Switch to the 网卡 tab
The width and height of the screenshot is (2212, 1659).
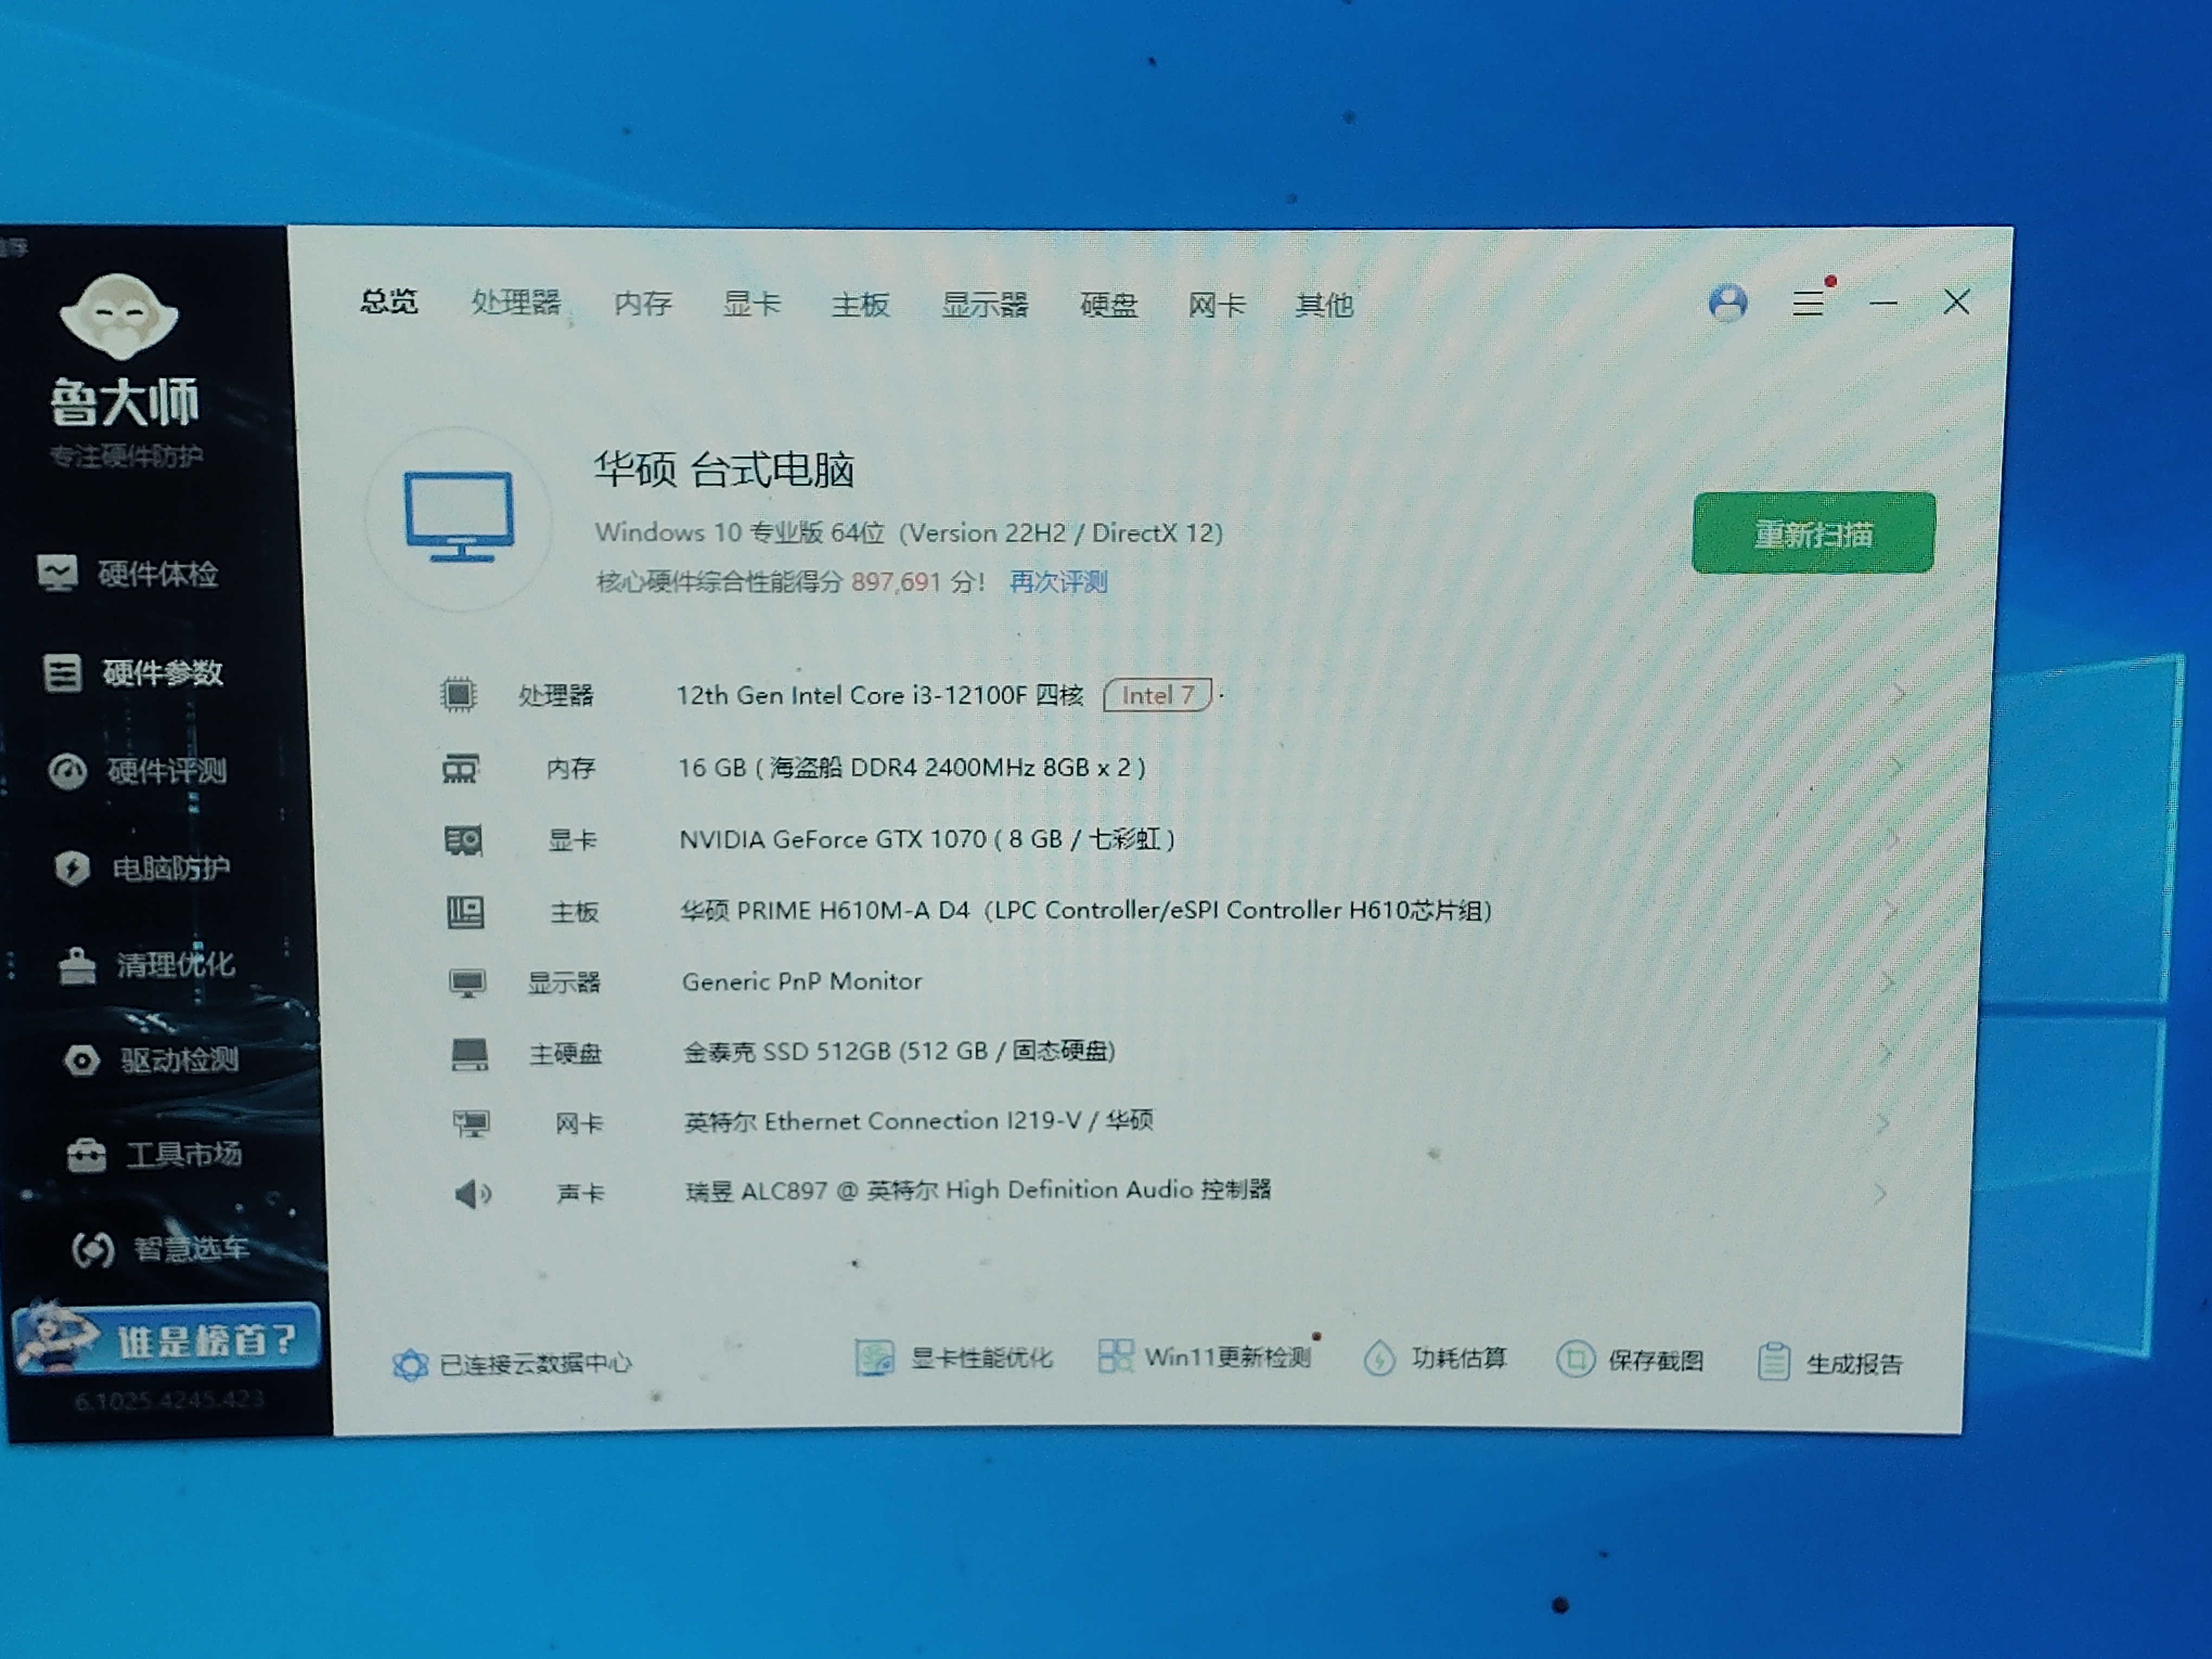point(1217,304)
